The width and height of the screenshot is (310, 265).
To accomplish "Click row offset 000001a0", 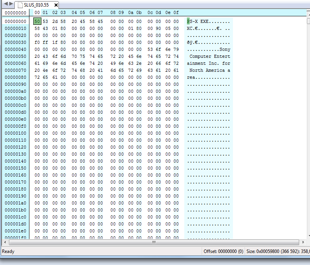I will coord(15,203).
